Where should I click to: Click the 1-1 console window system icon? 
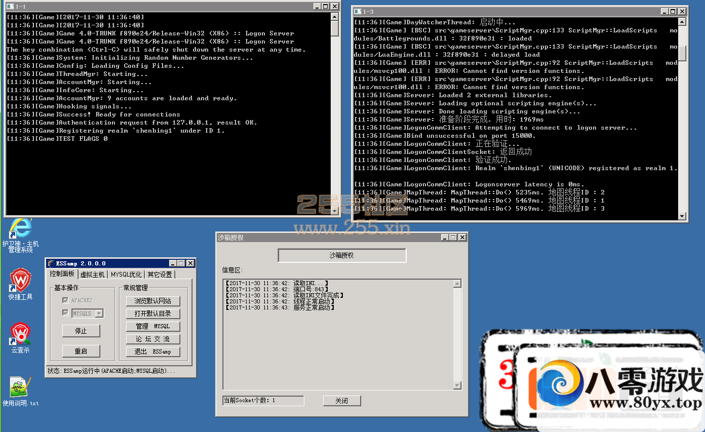pos(9,7)
